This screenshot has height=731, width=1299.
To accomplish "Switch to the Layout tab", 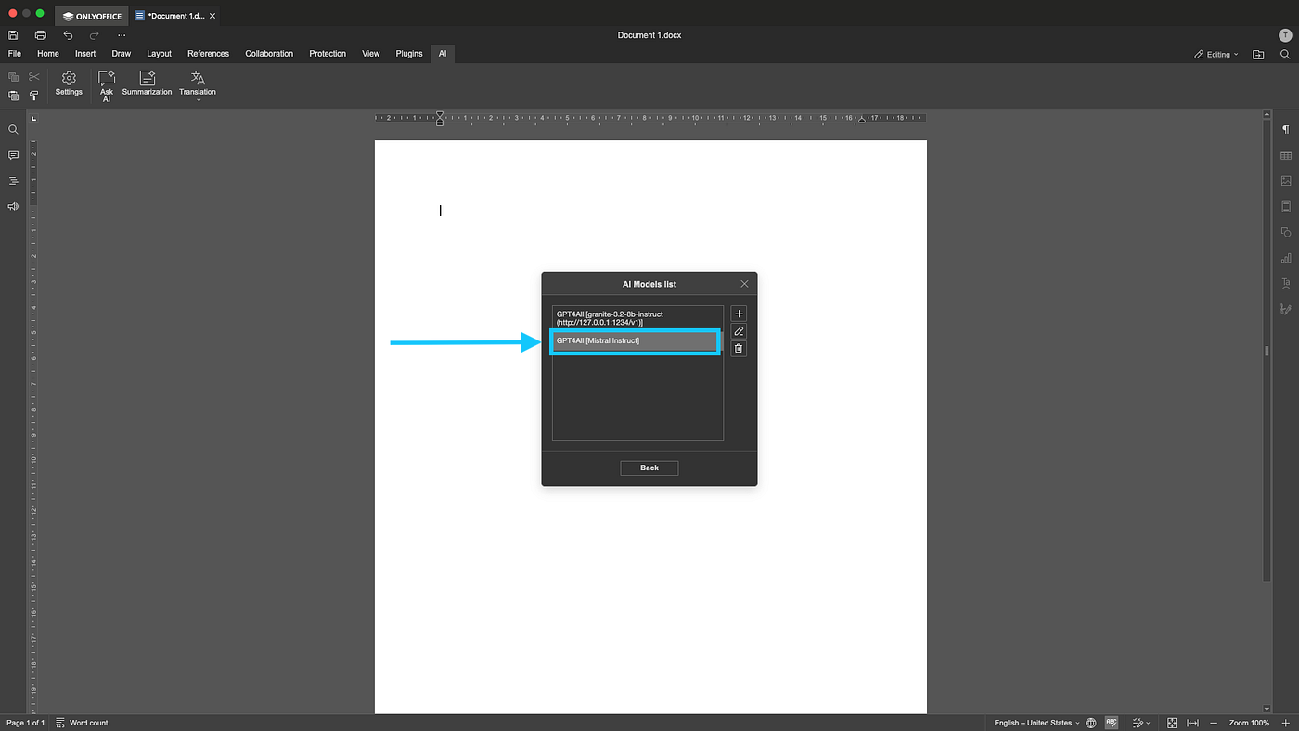I will 159,54.
